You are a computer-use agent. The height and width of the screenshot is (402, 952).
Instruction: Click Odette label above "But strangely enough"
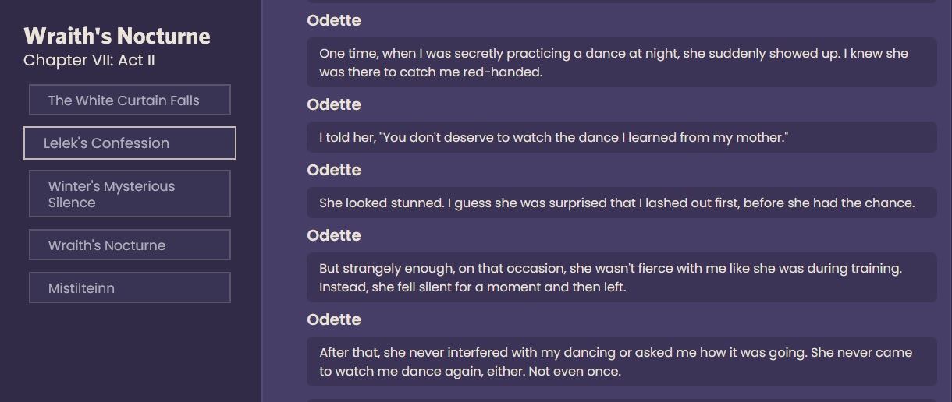tap(334, 235)
